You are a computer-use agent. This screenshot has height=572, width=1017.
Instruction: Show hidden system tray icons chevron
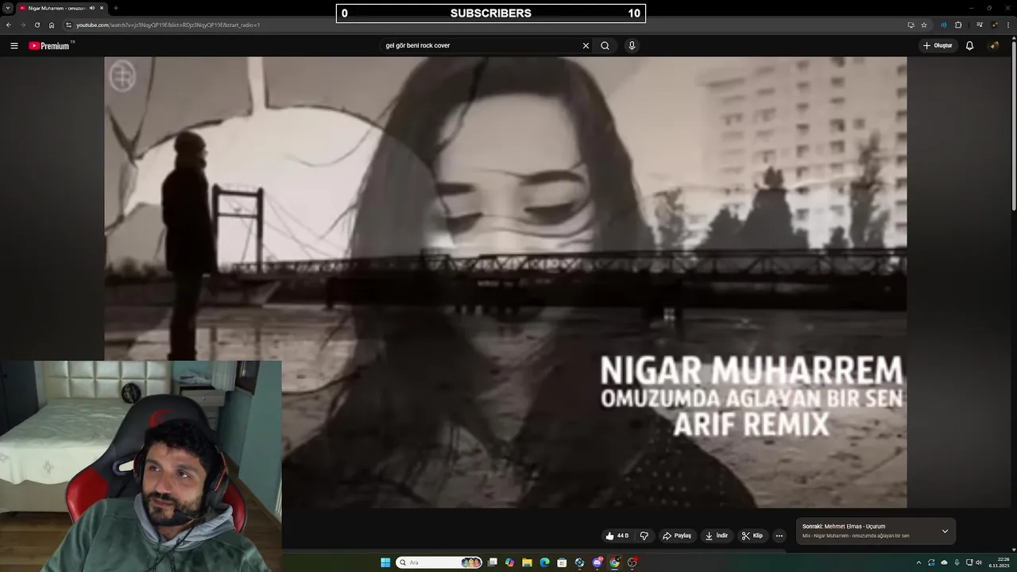(918, 562)
